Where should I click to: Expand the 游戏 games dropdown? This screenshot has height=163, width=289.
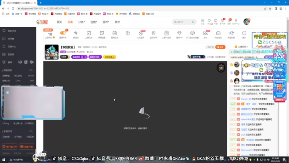pos(106,22)
